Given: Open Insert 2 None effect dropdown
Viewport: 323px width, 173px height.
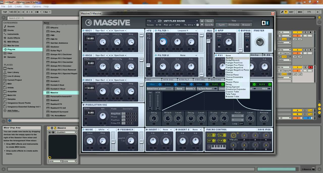Looking at the screenshot, I should 197,130.
